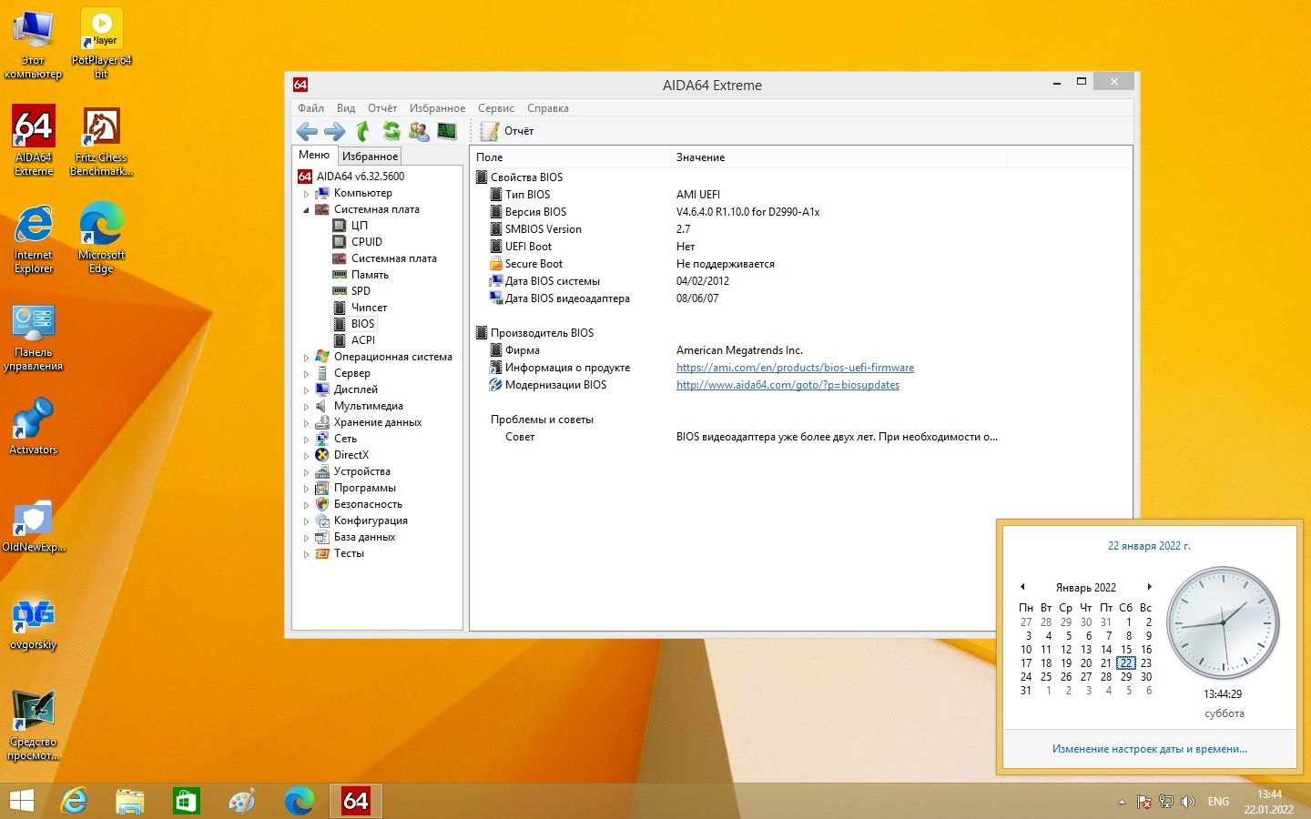Launch Paint from the taskbar
Viewport: 1311px width, 819px height.
click(x=242, y=801)
